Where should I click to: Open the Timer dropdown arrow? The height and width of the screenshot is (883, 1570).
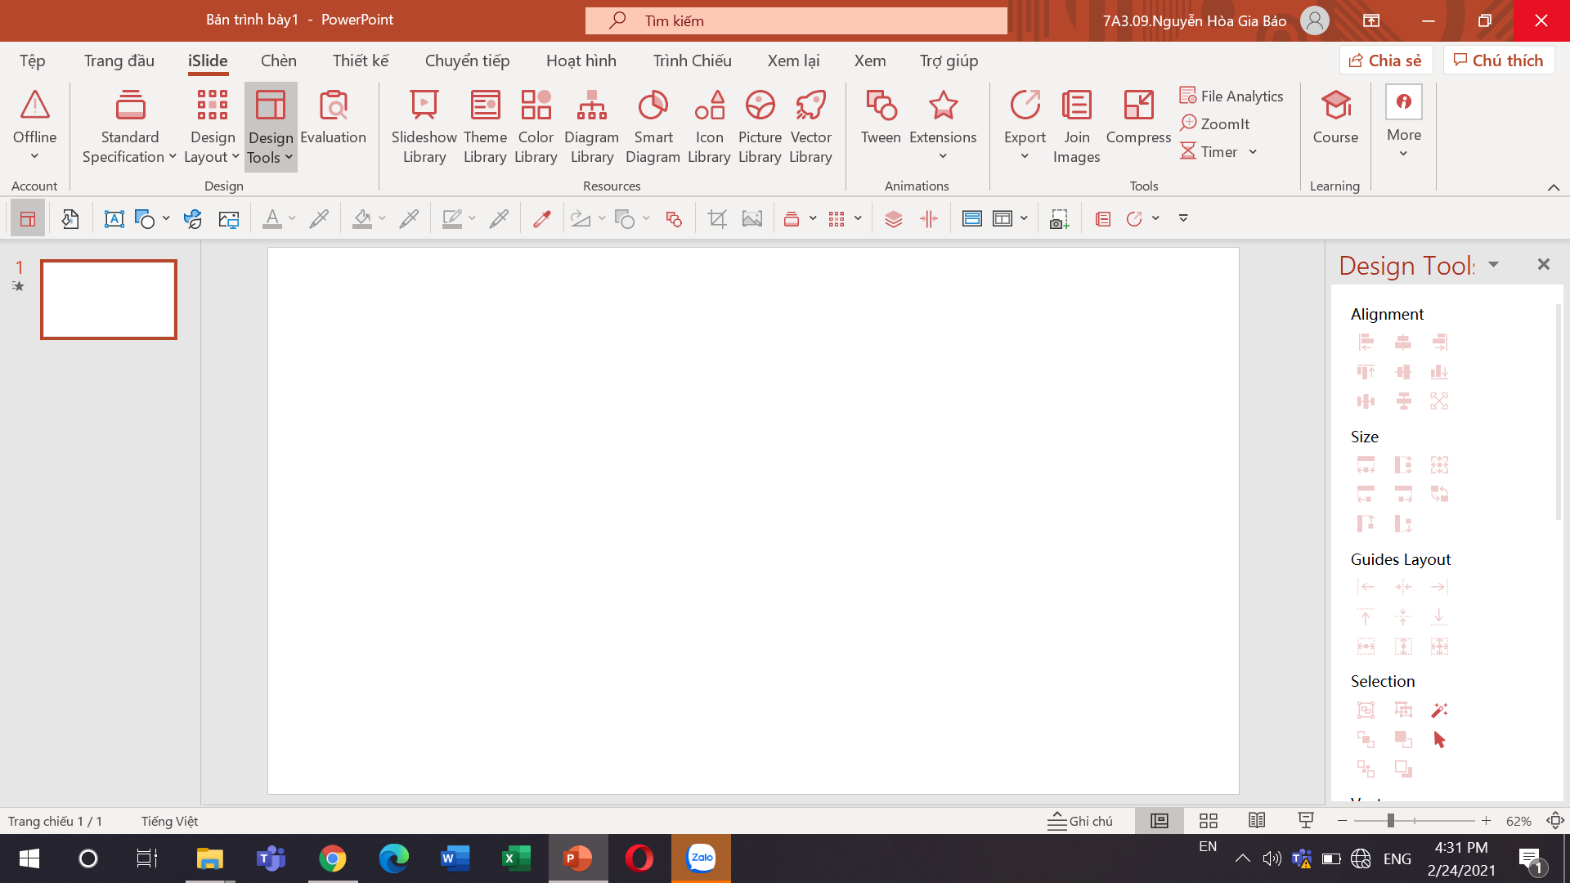click(x=1253, y=152)
